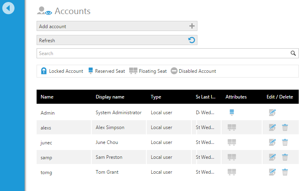The height and width of the screenshot is (191, 306).
Task: Delete the junec account
Action: coord(285,142)
